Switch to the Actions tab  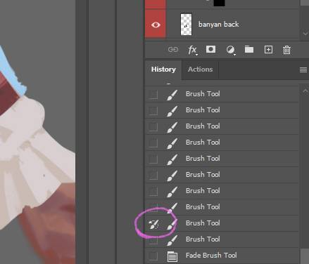tap(200, 70)
